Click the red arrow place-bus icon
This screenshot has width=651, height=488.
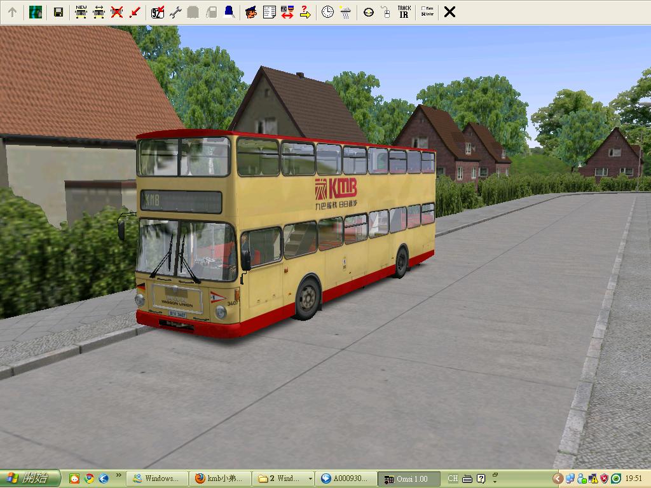coord(135,12)
